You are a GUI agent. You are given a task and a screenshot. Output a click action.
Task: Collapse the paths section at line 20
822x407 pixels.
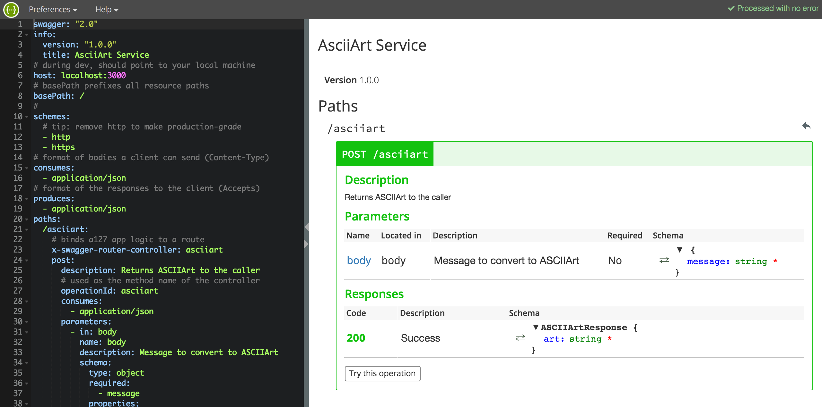27,219
